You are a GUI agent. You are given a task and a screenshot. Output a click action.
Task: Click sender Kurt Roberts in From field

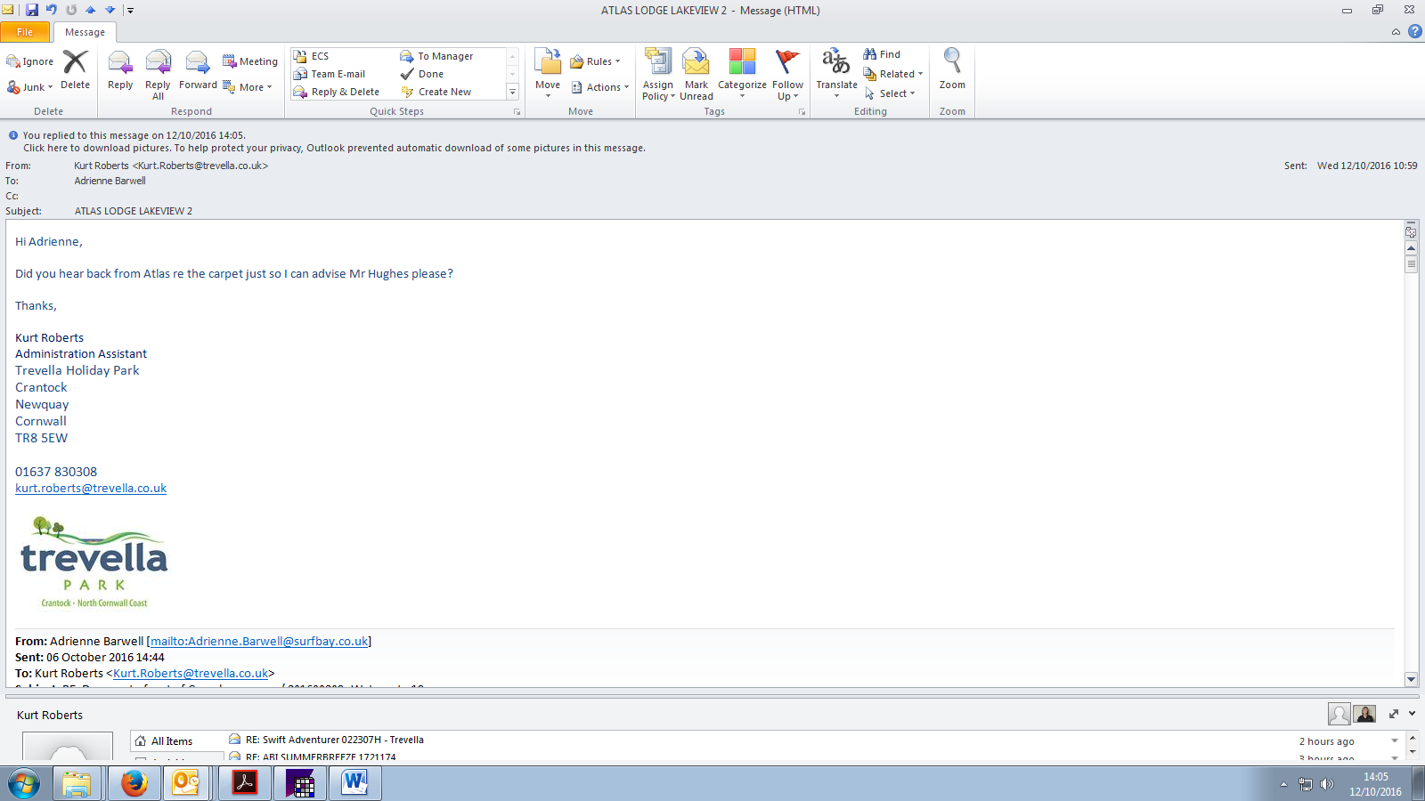coord(171,166)
